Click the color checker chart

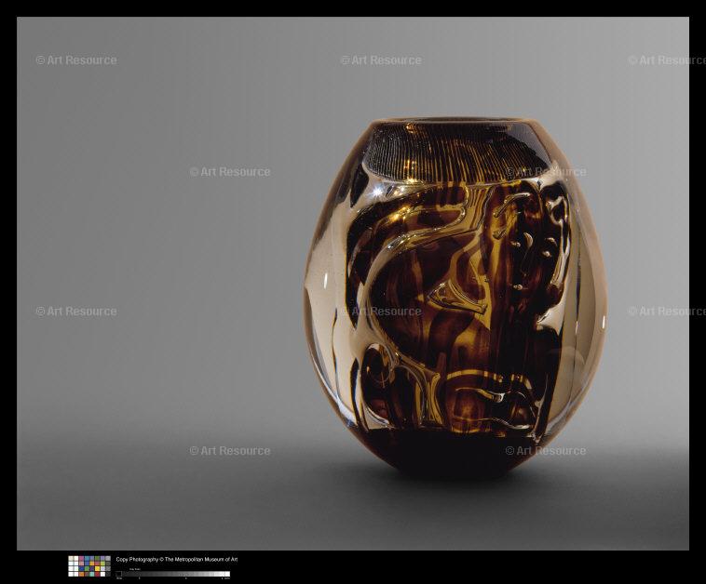(x=89, y=566)
